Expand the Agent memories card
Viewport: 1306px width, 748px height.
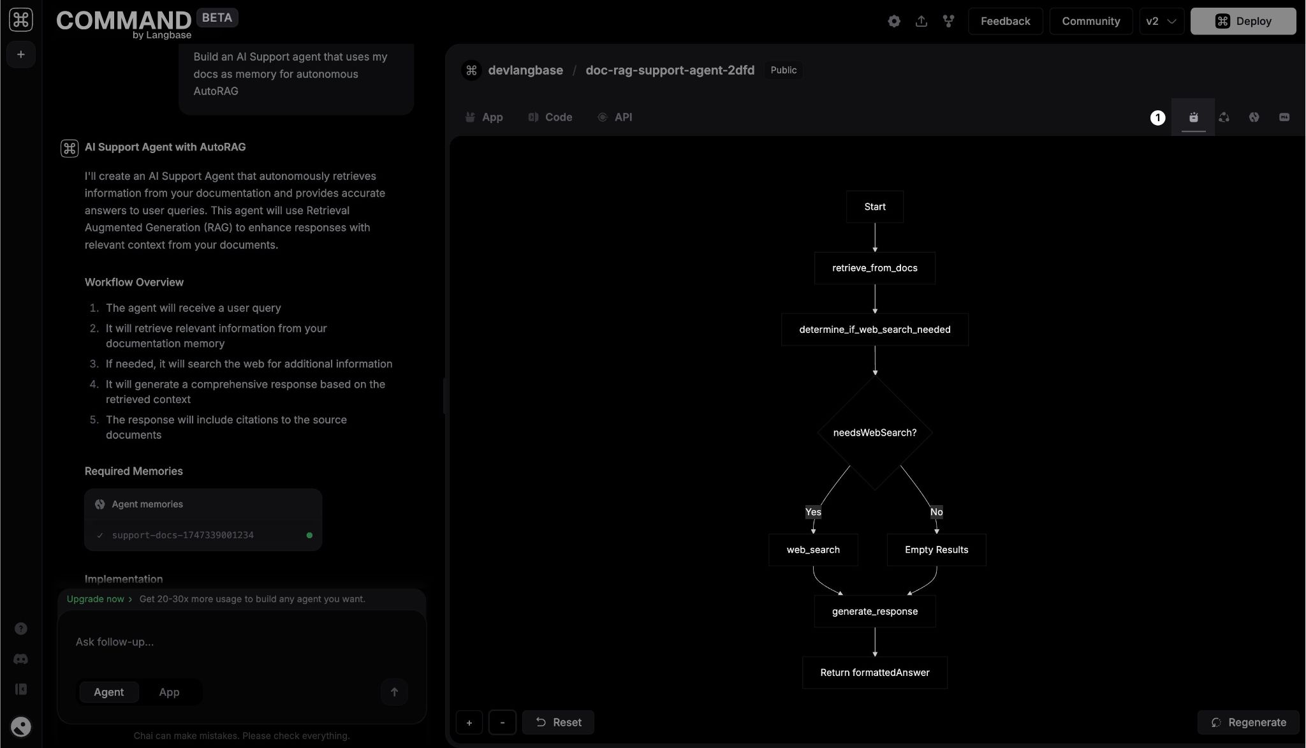[x=203, y=504]
